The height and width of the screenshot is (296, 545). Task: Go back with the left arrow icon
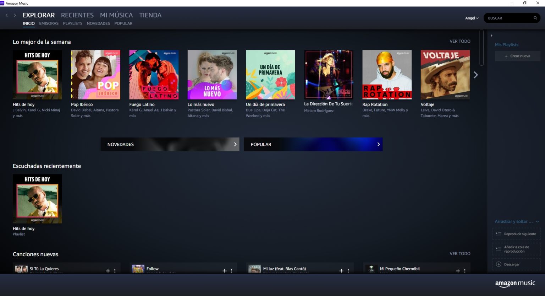point(7,15)
